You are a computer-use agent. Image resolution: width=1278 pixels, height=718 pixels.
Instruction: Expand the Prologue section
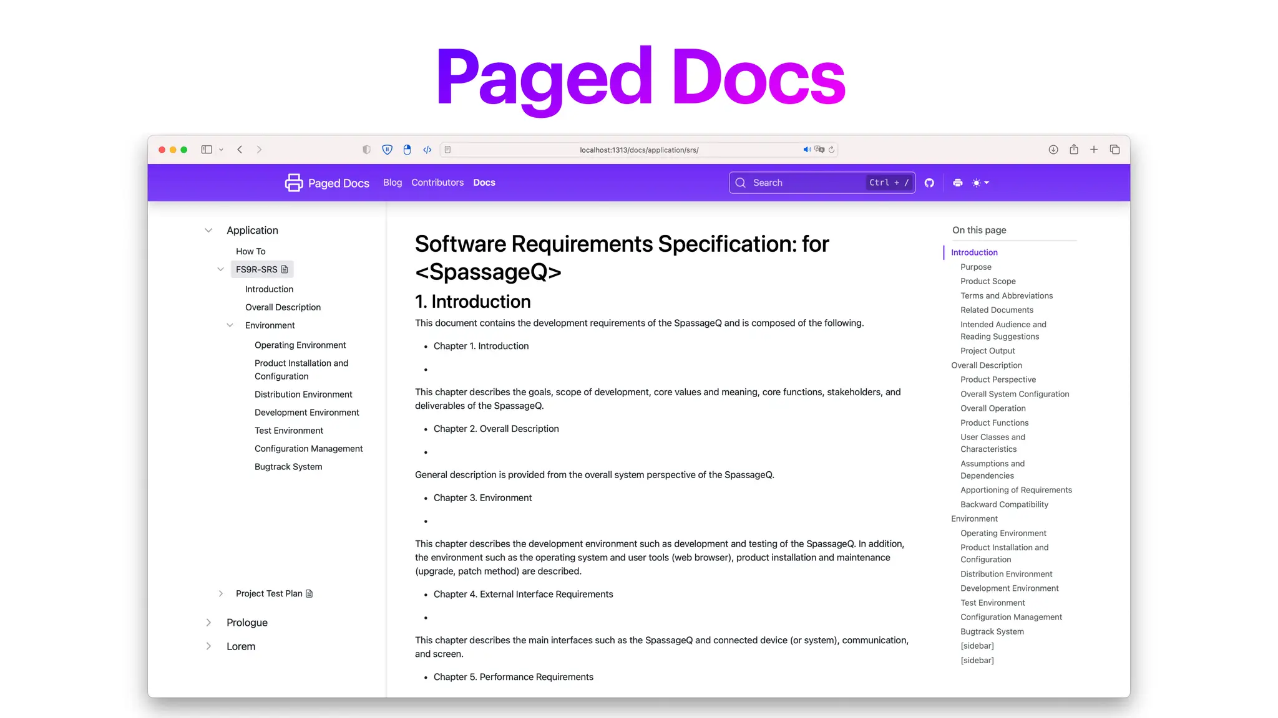pos(208,623)
